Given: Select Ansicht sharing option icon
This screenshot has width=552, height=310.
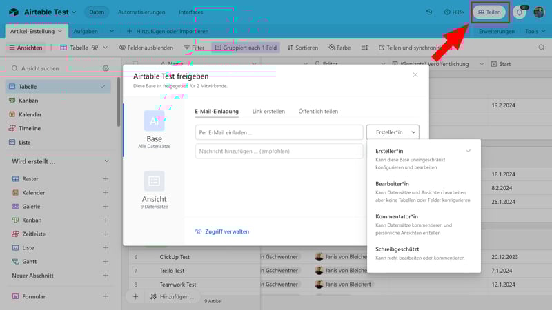Looking at the screenshot, I should pyautogui.click(x=154, y=181).
